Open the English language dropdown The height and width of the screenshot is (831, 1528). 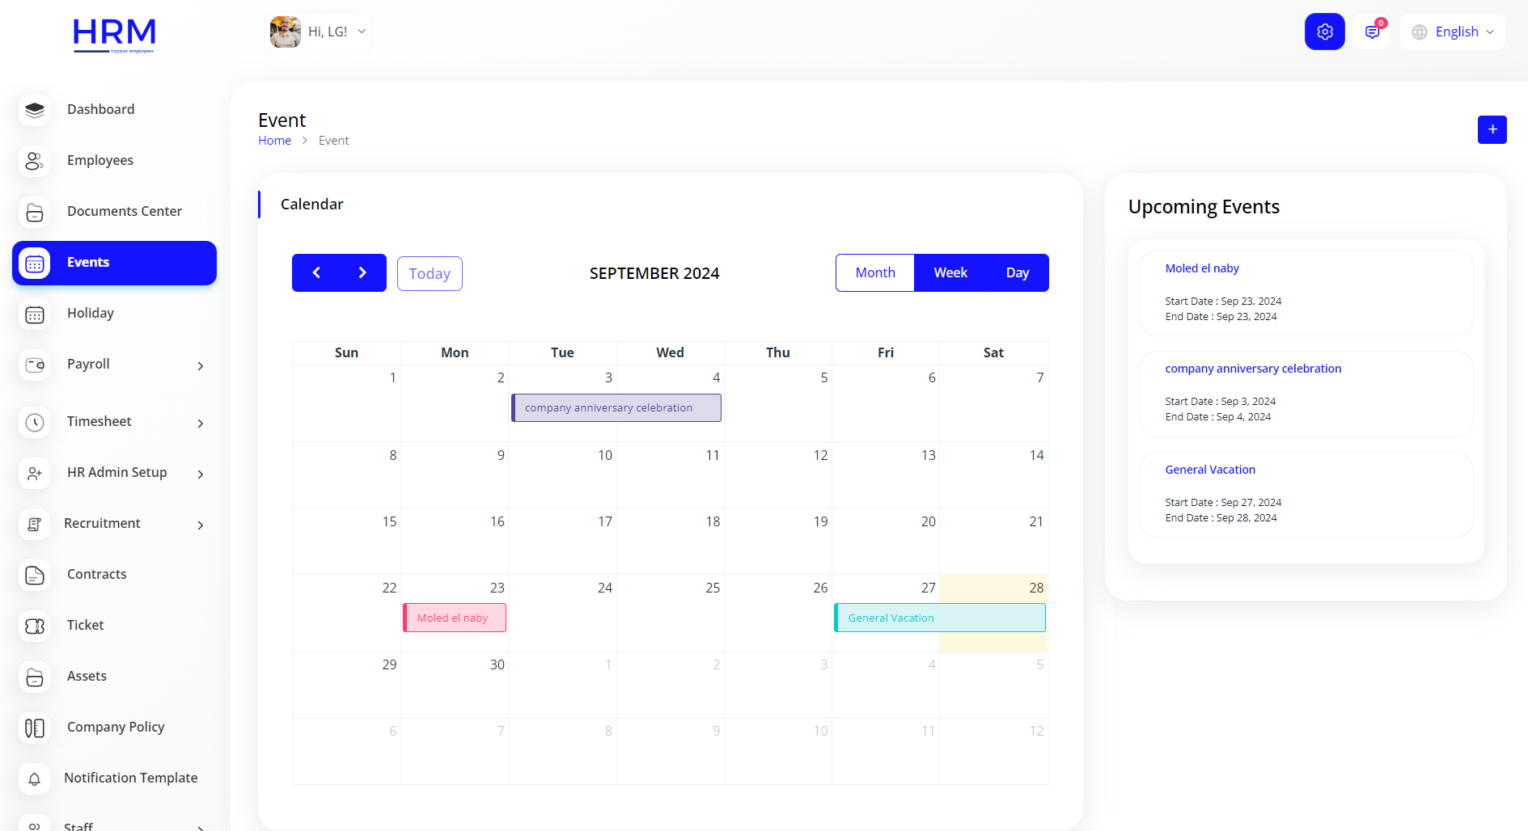1454,32
